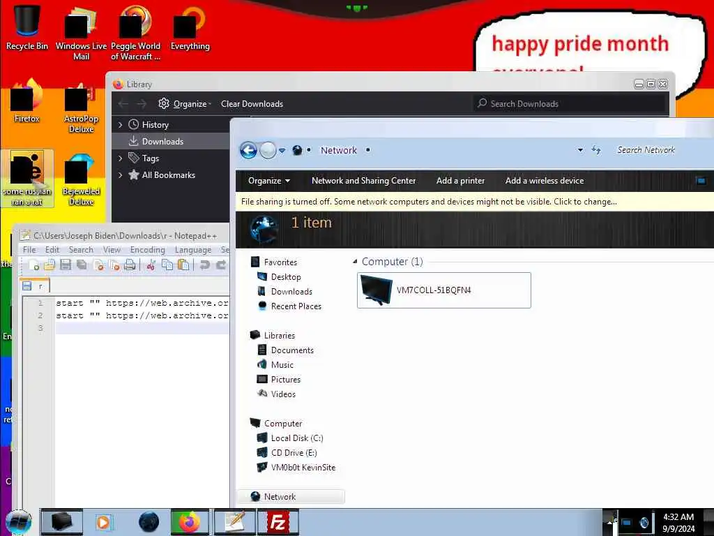Screen dimensions: 714x536
Task: Open the Encoding menu in Notepad++
Action: pyautogui.click(x=148, y=250)
